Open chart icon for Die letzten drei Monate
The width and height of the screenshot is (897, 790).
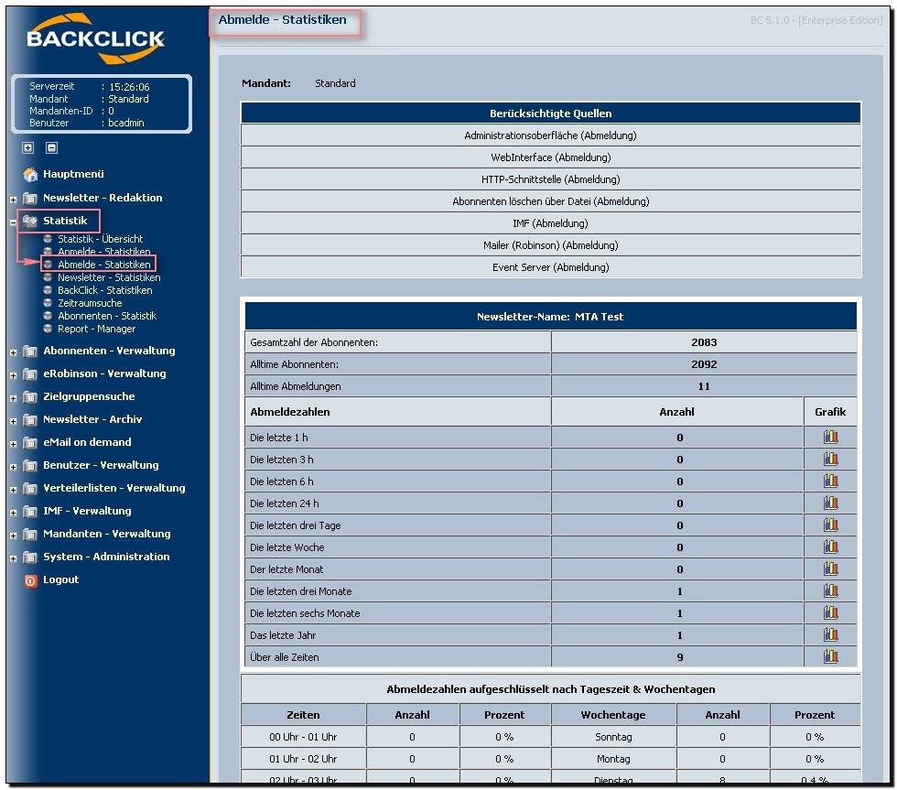[x=831, y=591]
